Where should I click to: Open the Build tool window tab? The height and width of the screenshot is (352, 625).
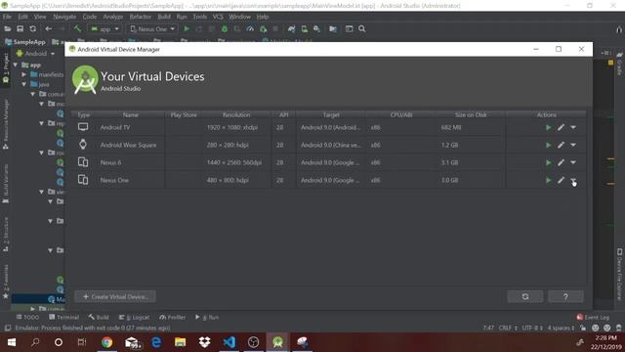99,317
